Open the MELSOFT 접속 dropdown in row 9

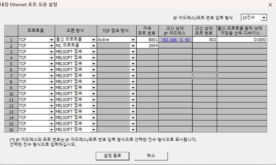click(94, 88)
